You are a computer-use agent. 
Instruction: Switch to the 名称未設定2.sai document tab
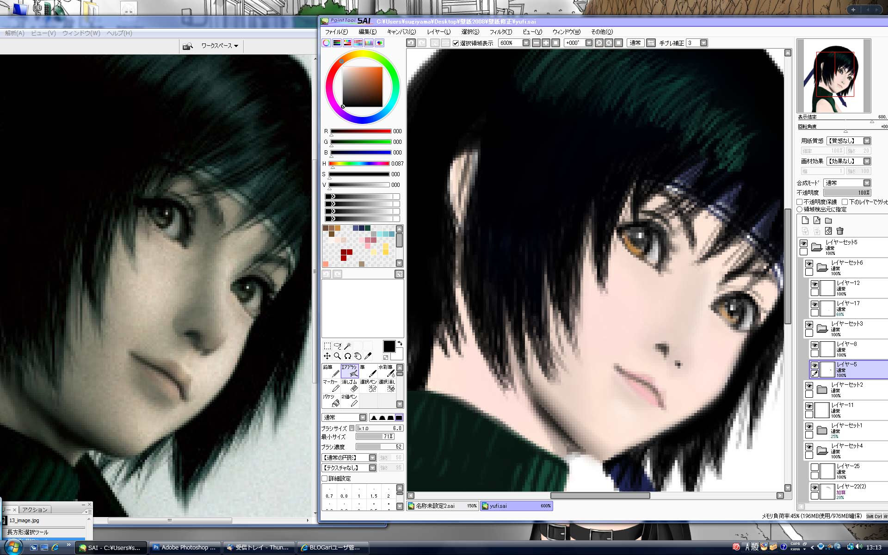click(443, 506)
